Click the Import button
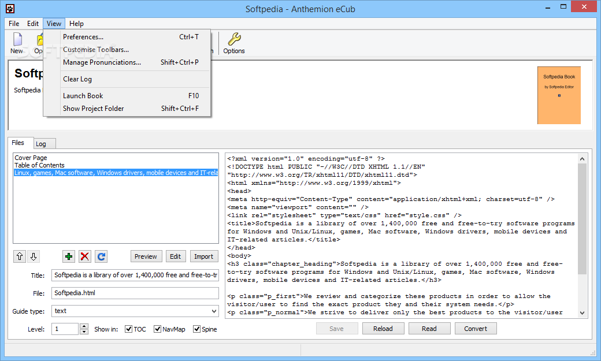Screen dimensions: 601x361 (203, 256)
